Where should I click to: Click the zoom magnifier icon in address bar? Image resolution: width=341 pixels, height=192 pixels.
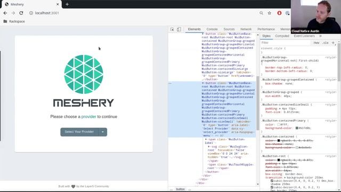pos(261,13)
